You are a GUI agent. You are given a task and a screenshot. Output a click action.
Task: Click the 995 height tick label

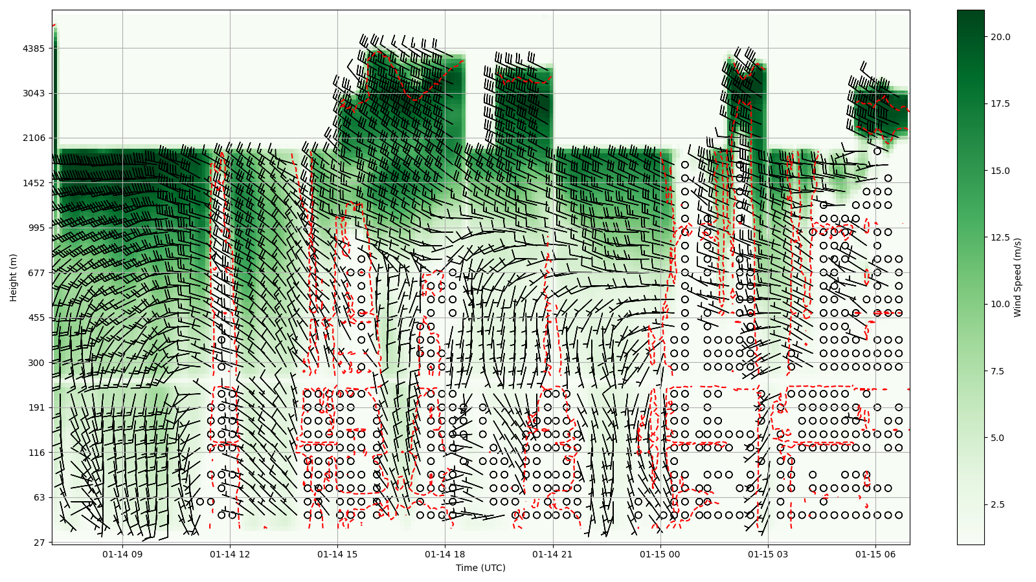point(36,228)
